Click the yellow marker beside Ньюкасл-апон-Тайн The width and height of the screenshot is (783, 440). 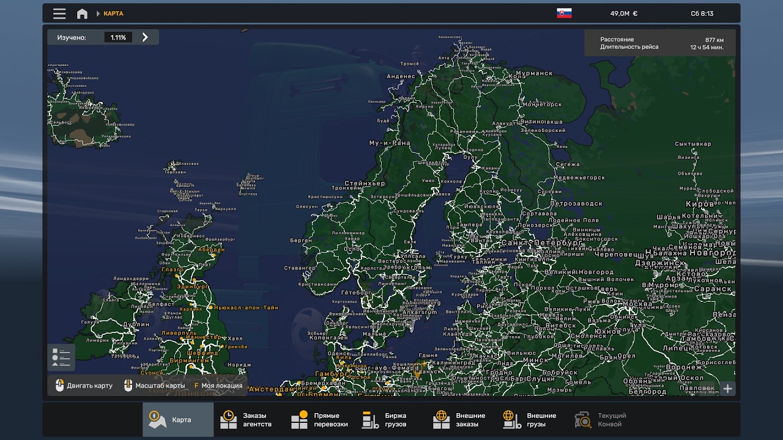(x=210, y=307)
